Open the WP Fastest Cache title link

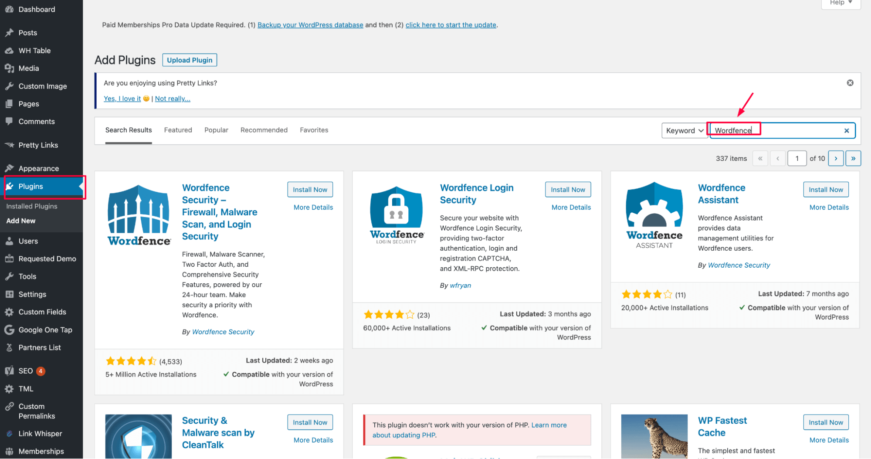722,426
